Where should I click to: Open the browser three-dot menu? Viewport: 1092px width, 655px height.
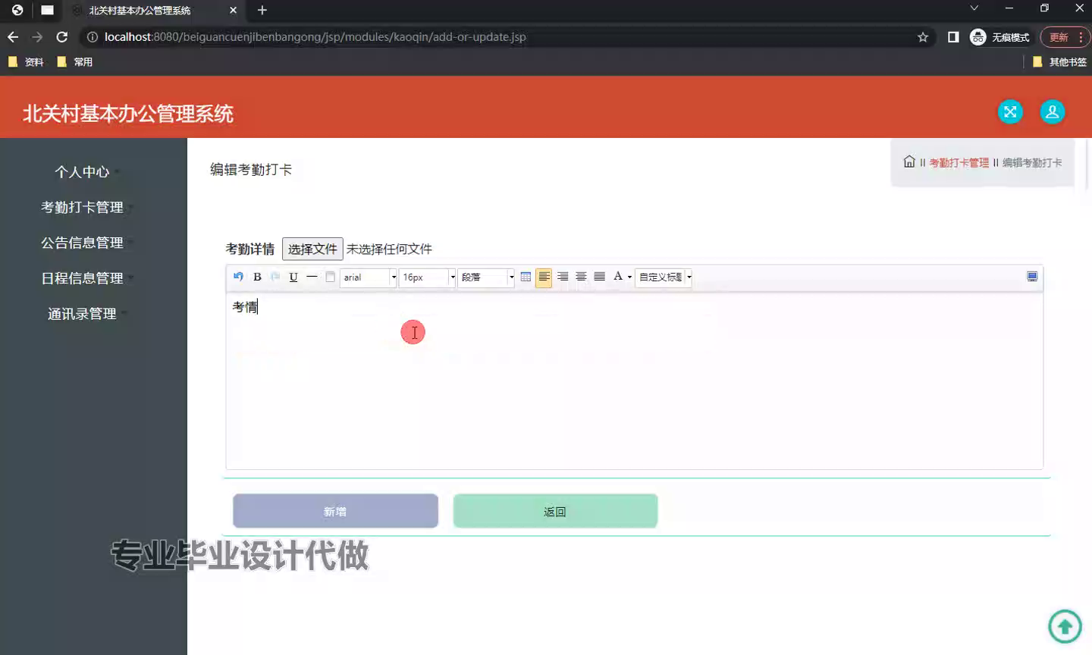1081,37
